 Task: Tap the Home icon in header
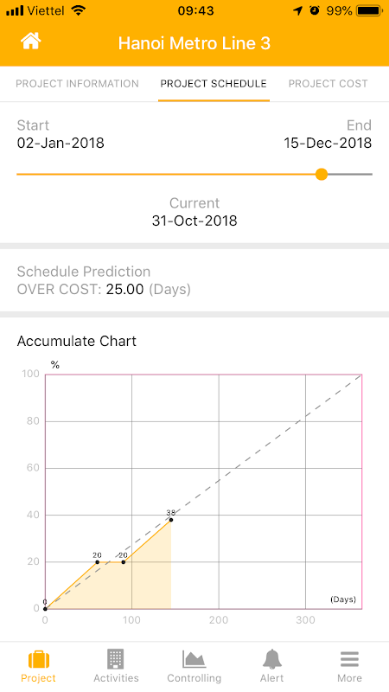click(30, 42)
